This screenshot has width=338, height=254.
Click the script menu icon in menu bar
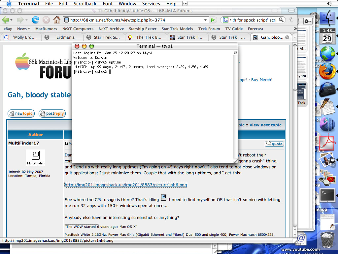(185, 4)
